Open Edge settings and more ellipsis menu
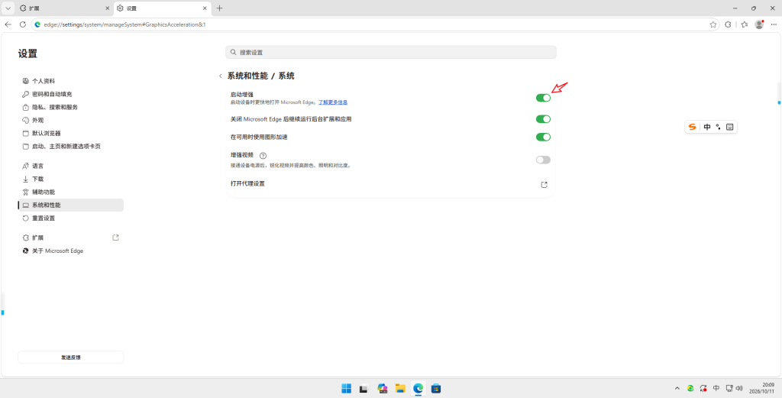Image resolution: width=782 pixels, height=398 pixels. [x=774, y=24]
